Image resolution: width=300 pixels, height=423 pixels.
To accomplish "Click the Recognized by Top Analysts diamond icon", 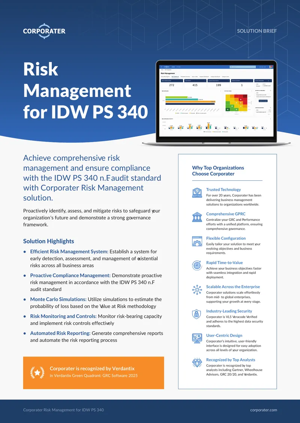I will point(197,363).
